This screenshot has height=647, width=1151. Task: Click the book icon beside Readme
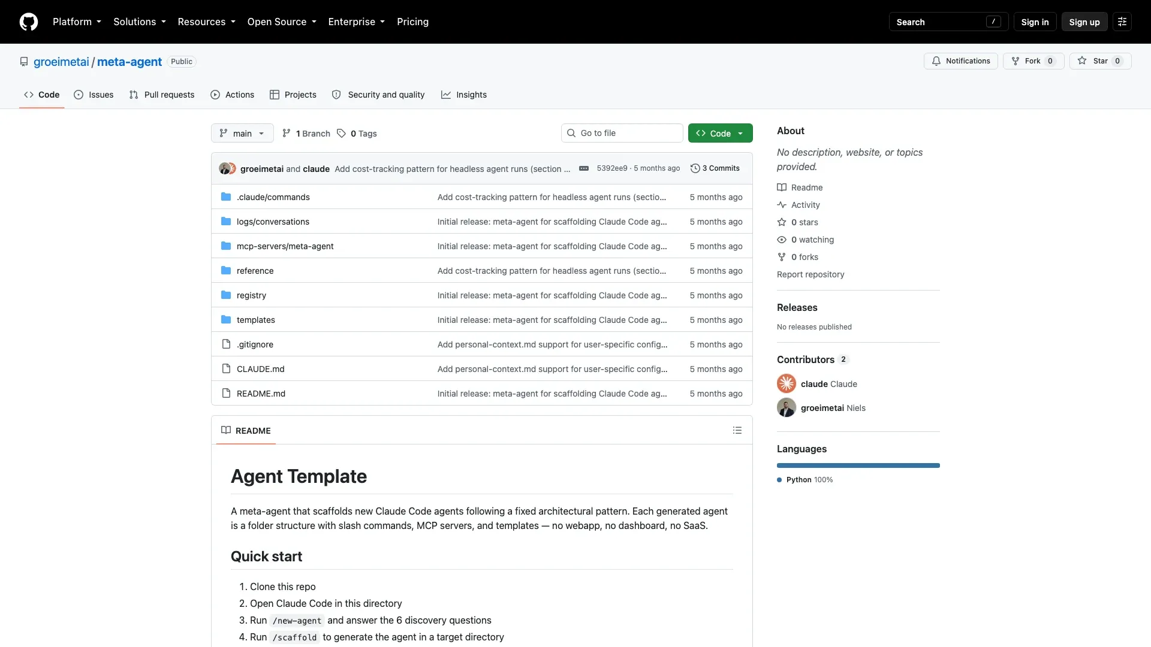(x=782, y=188)
